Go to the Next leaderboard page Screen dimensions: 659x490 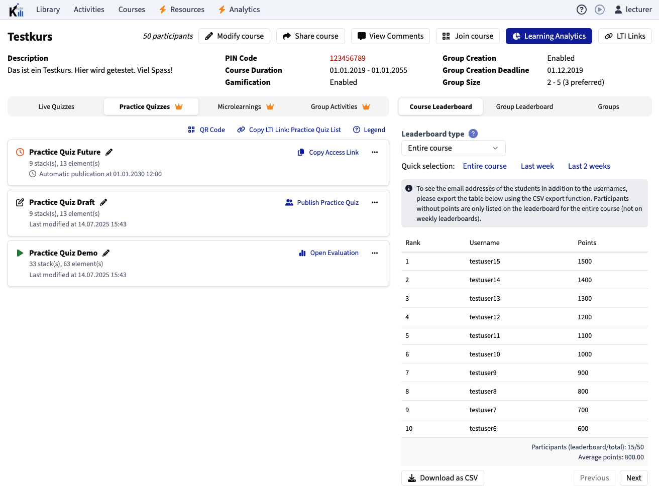point(633,478)
